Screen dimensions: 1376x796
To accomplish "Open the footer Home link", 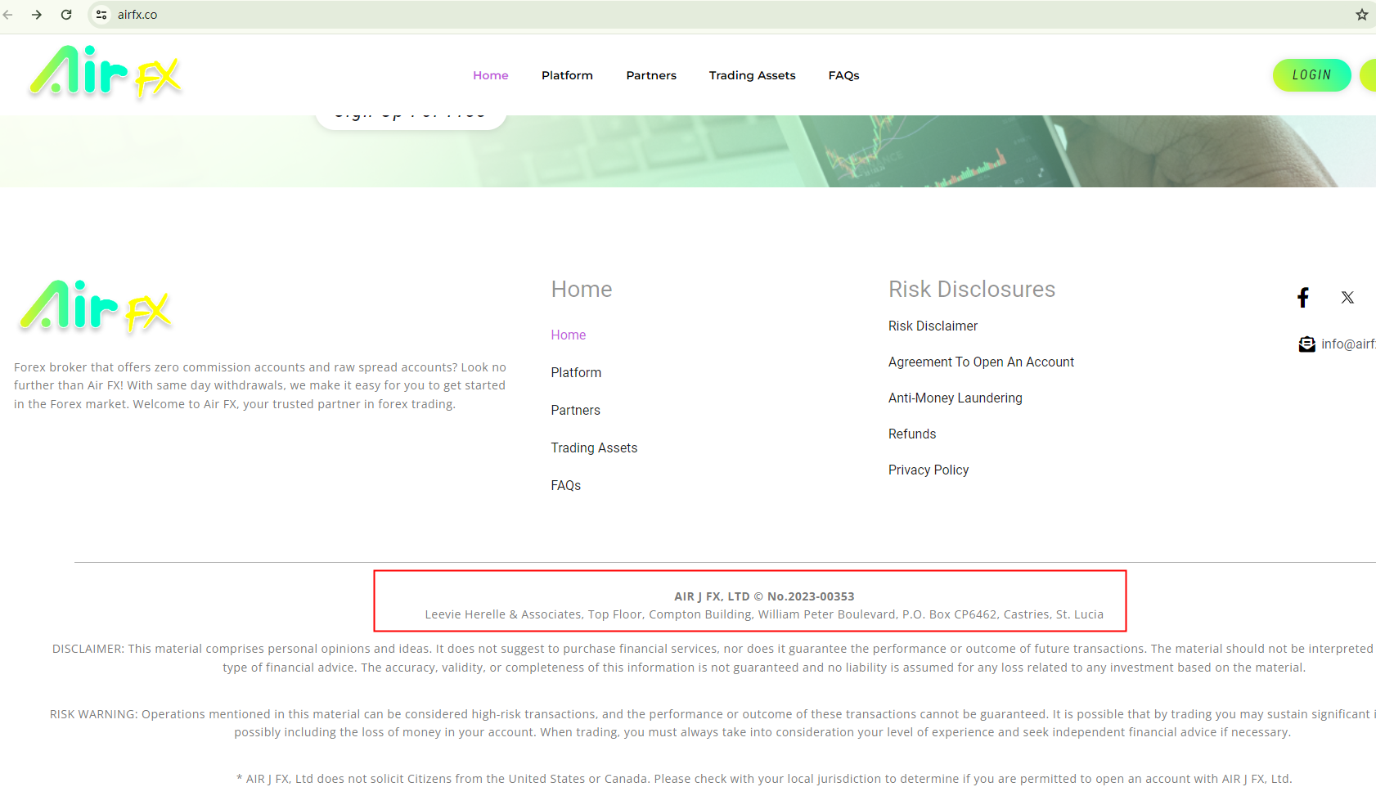I will click(x=569, y=335).
